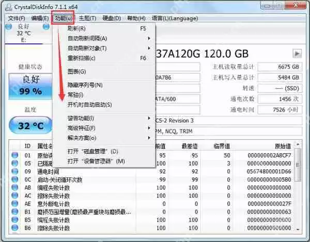Open 图表(G) from the menu
The width and height of the screenshot is (310, 242).
(104, 71)
